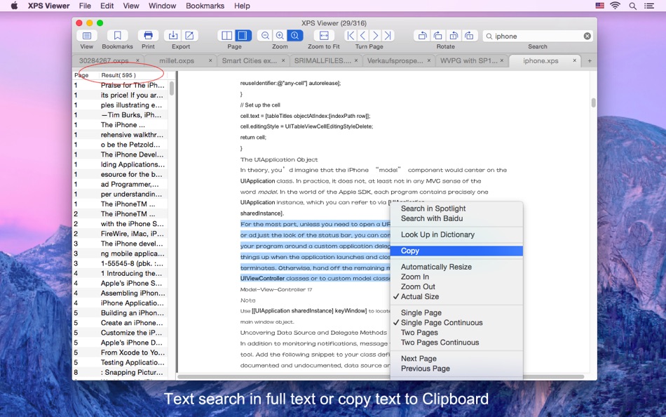
Task: Jump to last page with Turn Page icon
Action: tap(388, 36)
